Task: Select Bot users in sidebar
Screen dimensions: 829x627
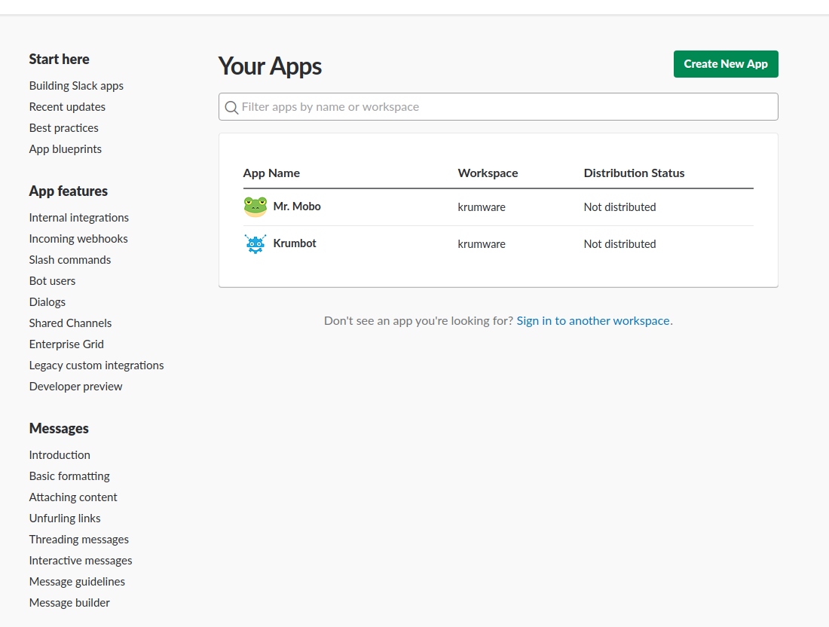Action: [52, 281]
